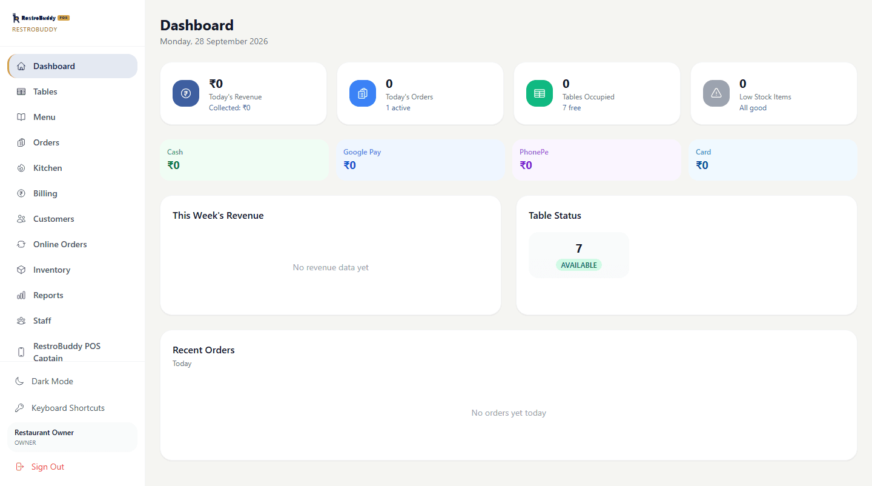Go to the Staff page

[x=72, y=321]
